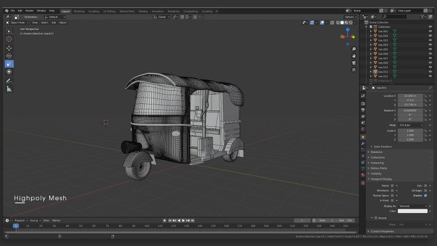Open the Render menu
The height and width of the screenshot is (246, 437).
29,11
